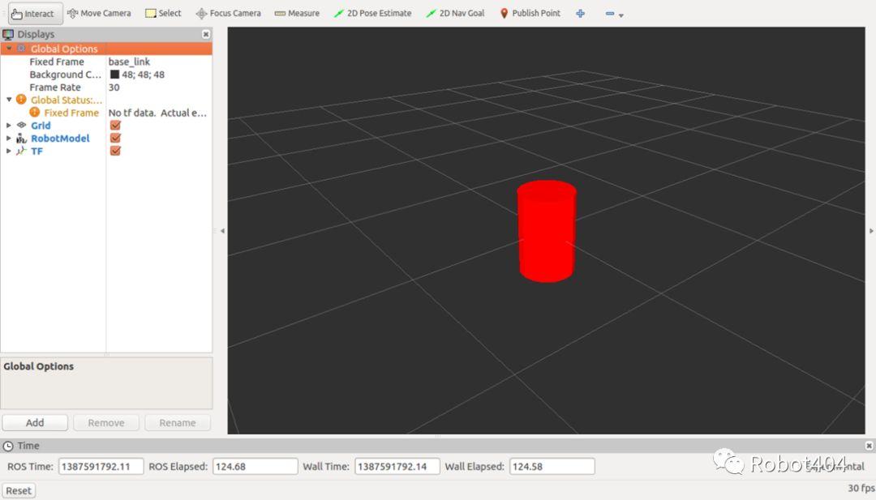Screen dimensions: 876x500
Task: Click the ROS Elapsed field
Action: point(255,467)
